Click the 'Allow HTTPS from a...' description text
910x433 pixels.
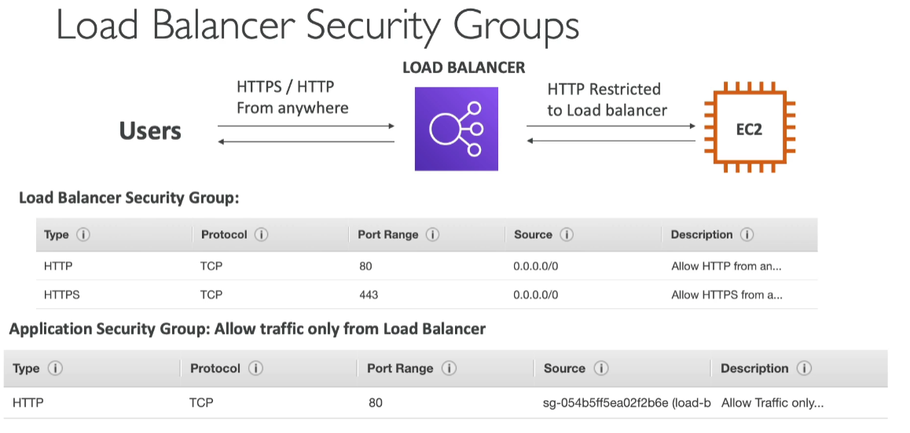(727, 295)
